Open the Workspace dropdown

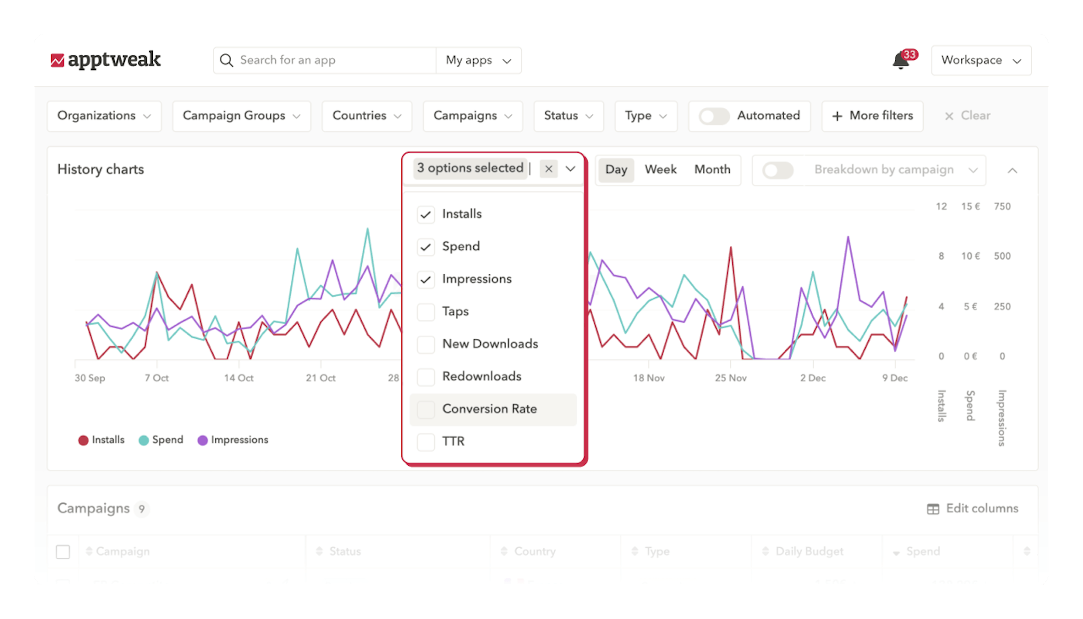coord(981,60)
